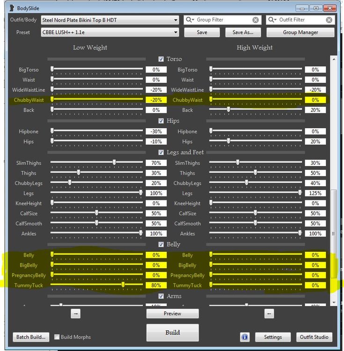Click the low weight PregnancyBelly label

[29, 275]
